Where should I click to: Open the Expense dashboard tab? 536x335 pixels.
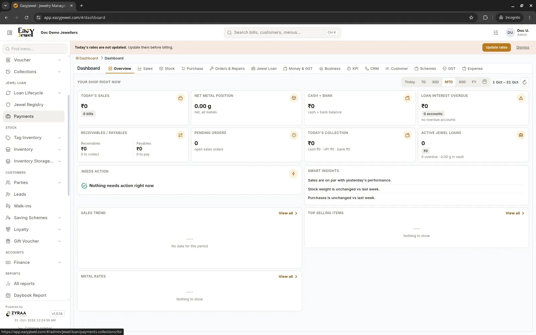click(472, 69)
